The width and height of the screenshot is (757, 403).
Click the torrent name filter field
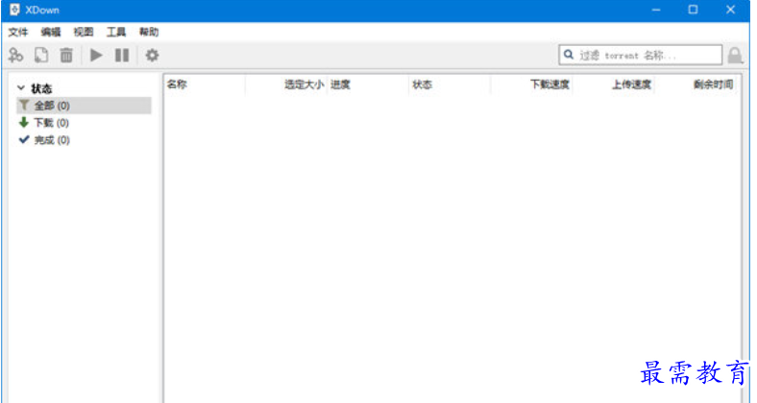pyautogui.click(x=640, y=55)
